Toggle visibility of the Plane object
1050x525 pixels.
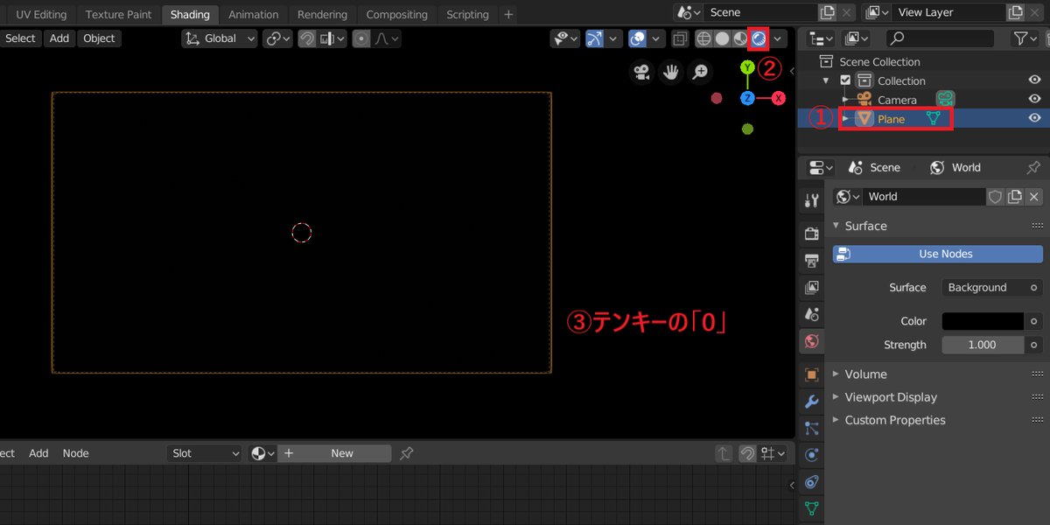coord(1034,117)
